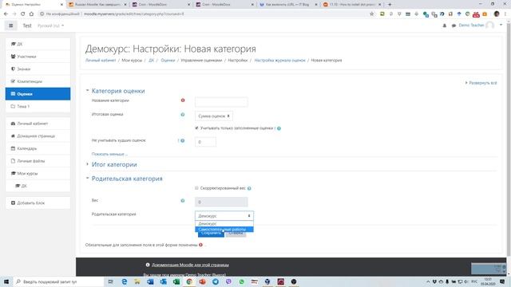This screenshot has width=511, height=287.
Task: Open the Итоговая оценка dropdown (Сумма оценок)
Action: pyautogui.click(x=214, y=116)
